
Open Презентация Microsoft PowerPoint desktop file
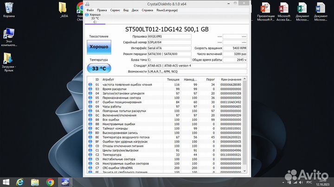265,12
